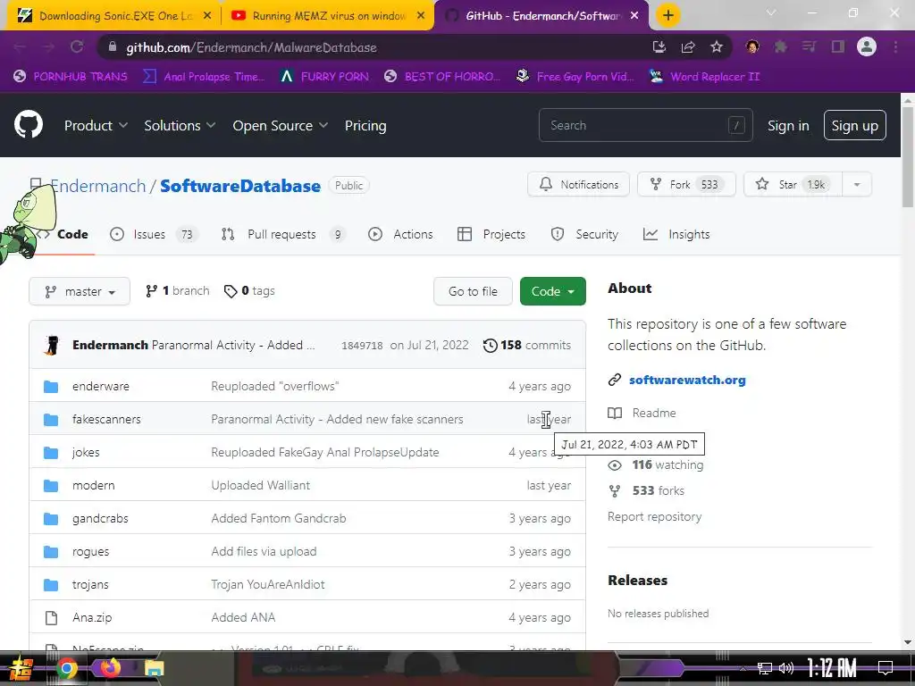Click the GitHub Octocat logo

[28, 124]
